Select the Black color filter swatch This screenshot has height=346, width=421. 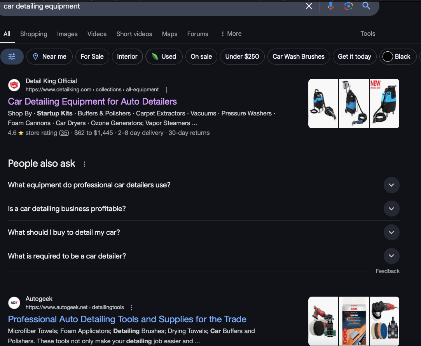click(397, 57)
